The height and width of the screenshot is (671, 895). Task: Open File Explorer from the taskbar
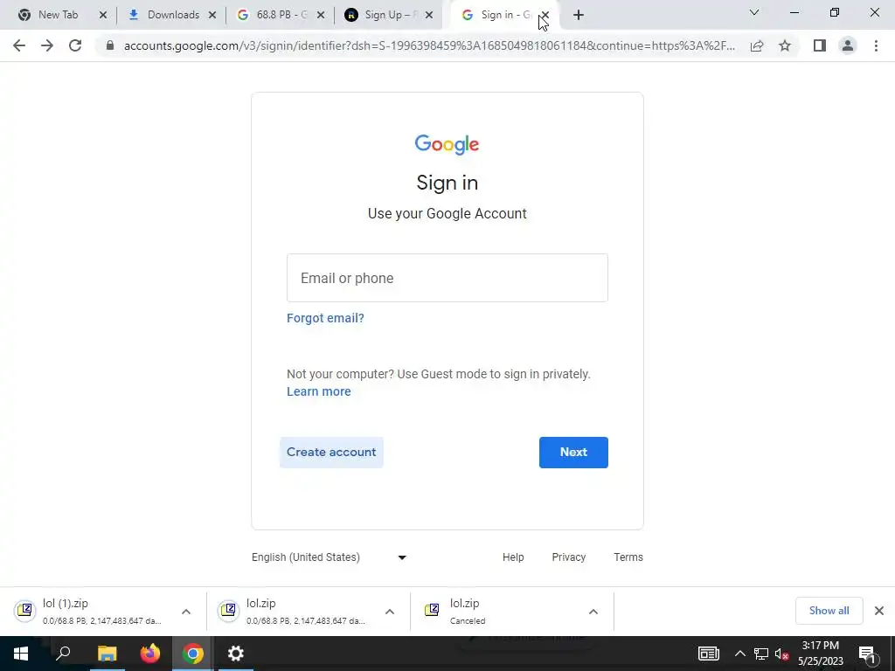coord(108,654)
